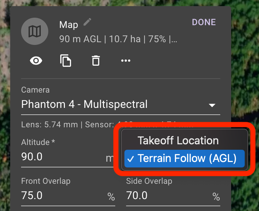Viewport: 259px width, 211px height.
Task: Duplicate the plan with the copy icon
Action: [66, 61]
